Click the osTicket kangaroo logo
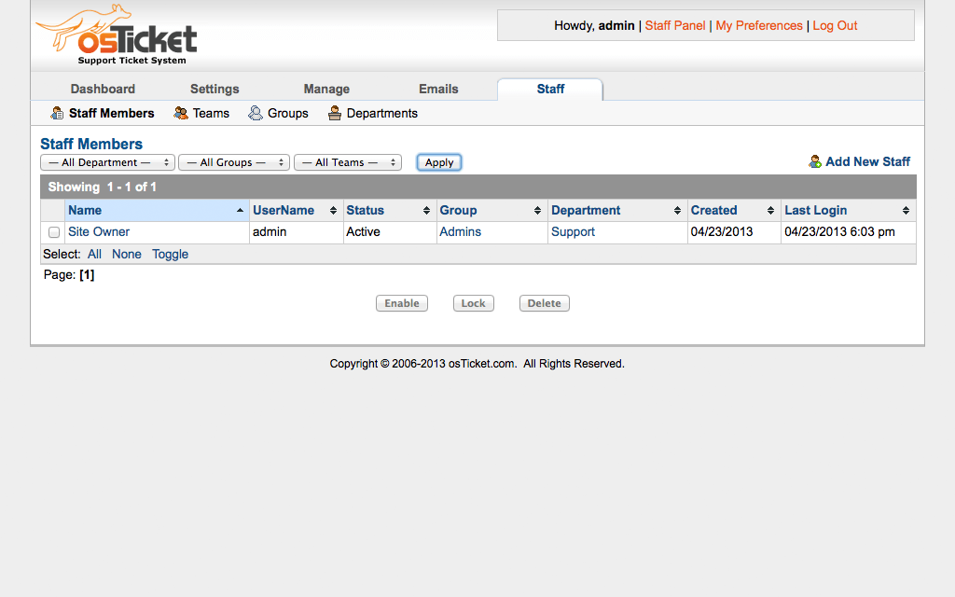 coord(116,35)
